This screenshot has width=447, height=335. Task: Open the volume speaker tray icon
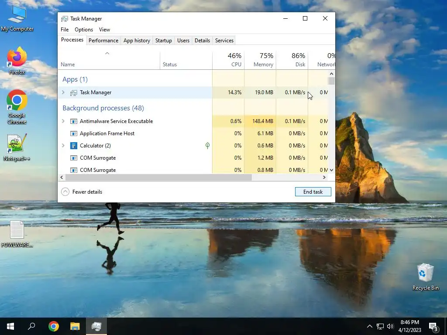(x=390, y=326)
